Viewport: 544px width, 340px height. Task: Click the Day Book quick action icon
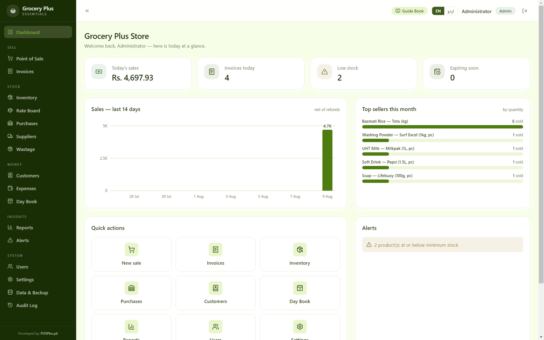(x=300, y=288)
